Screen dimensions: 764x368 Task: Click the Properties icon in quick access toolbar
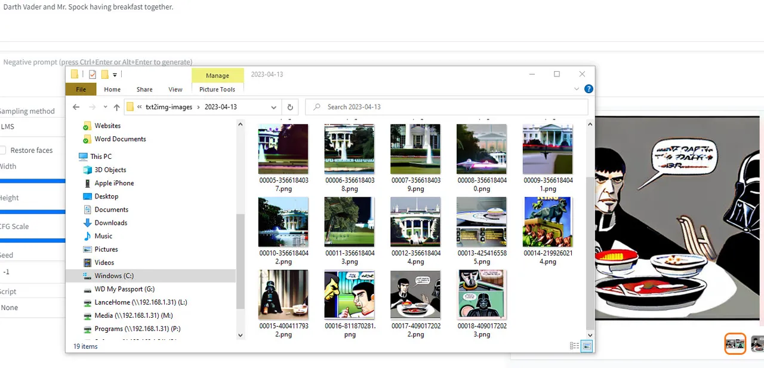click(92, 75)
